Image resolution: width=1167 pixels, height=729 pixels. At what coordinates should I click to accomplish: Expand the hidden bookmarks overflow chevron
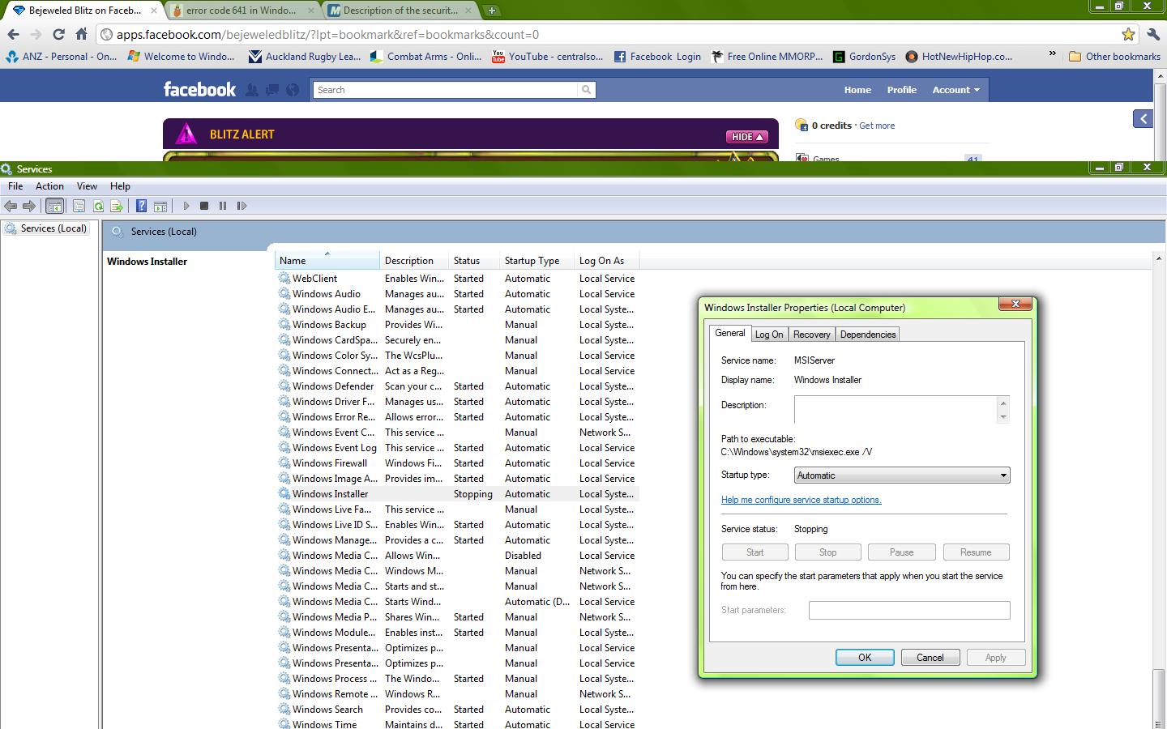point(1052,54)
